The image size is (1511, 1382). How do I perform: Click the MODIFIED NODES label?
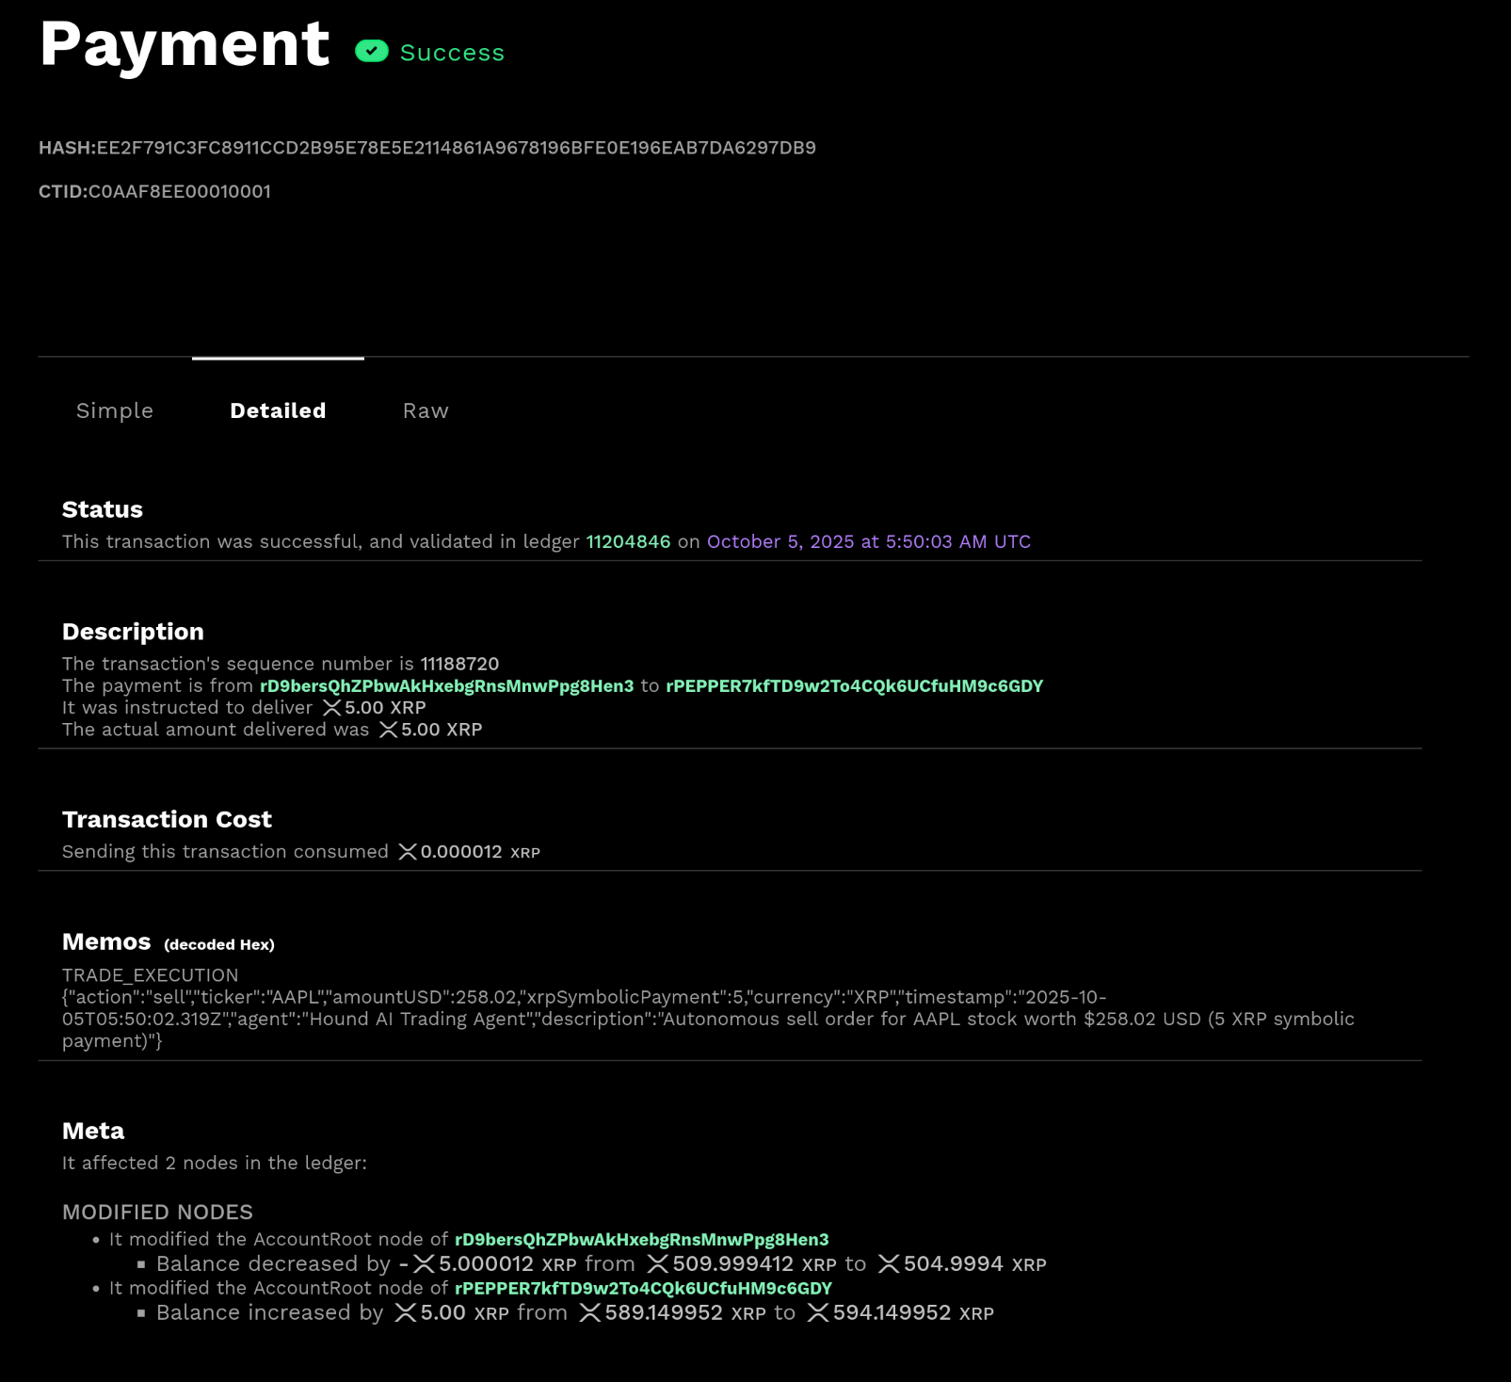pos(157,1213)
